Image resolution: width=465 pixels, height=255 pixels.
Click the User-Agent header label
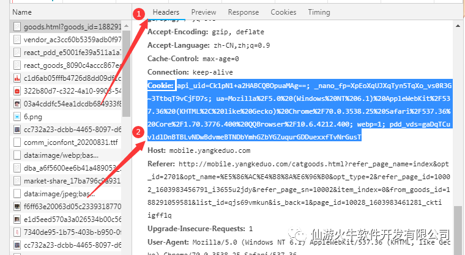[168, 242]
